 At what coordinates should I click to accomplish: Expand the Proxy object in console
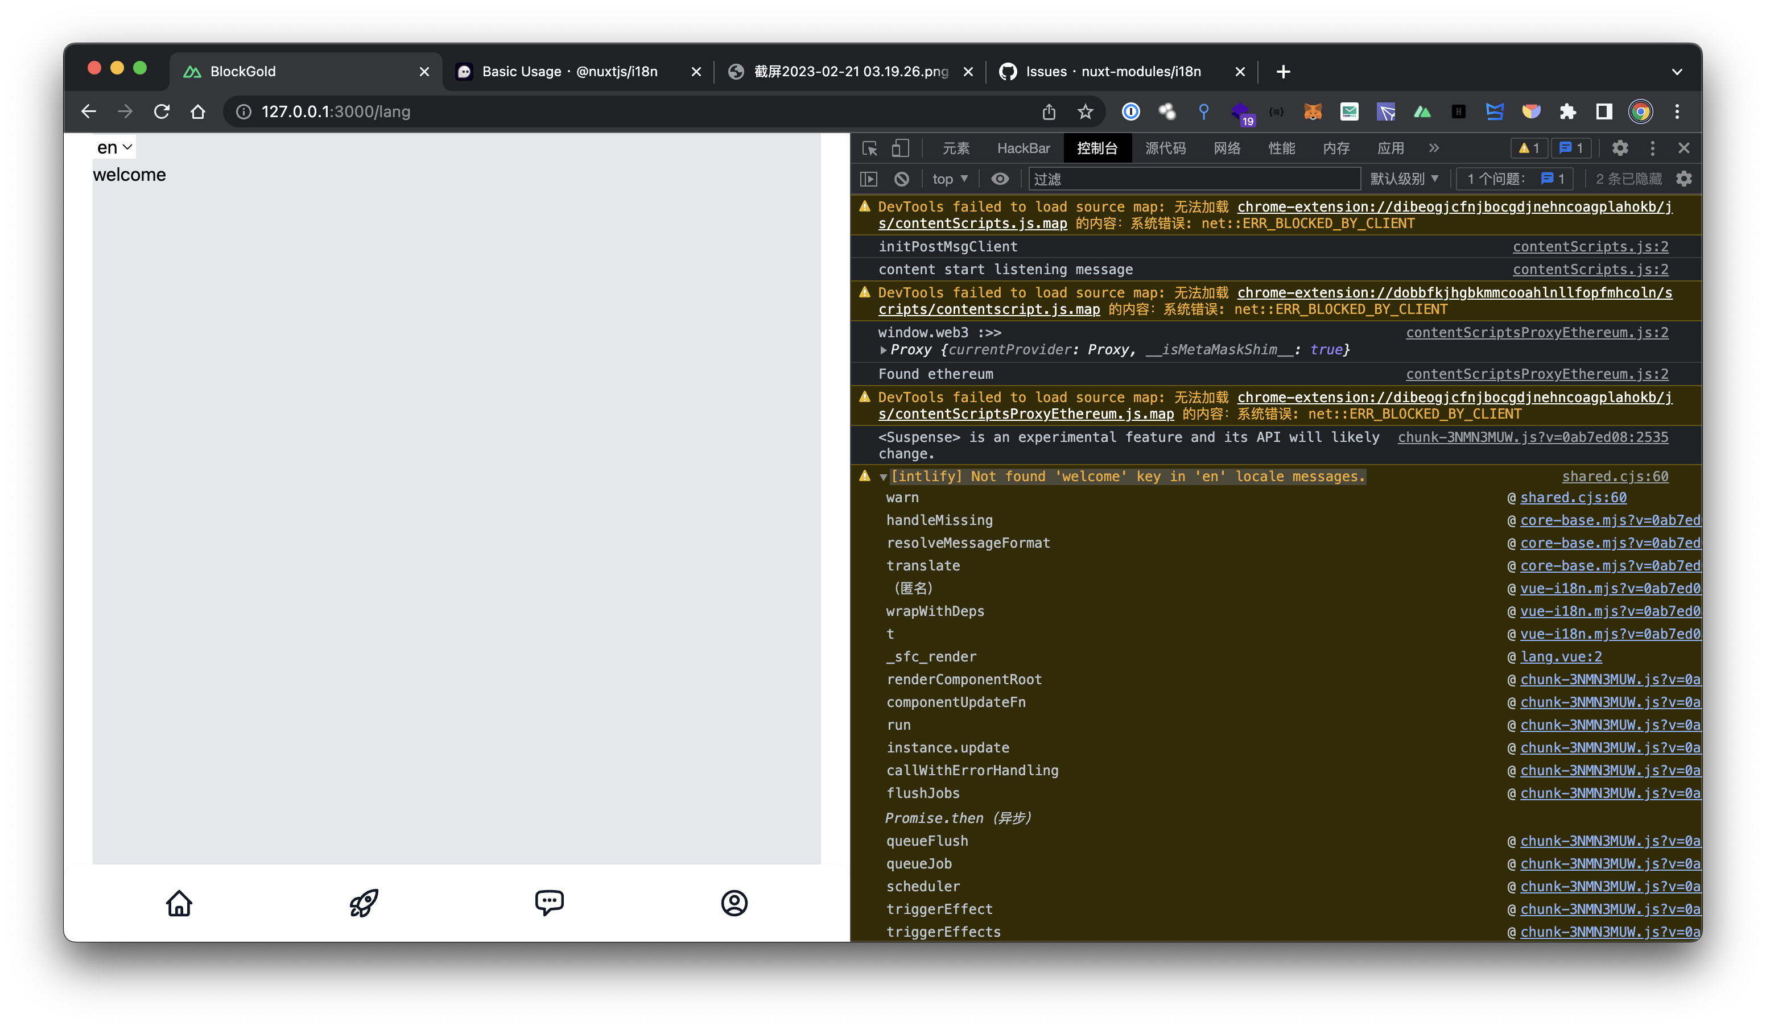click(883, 350)
